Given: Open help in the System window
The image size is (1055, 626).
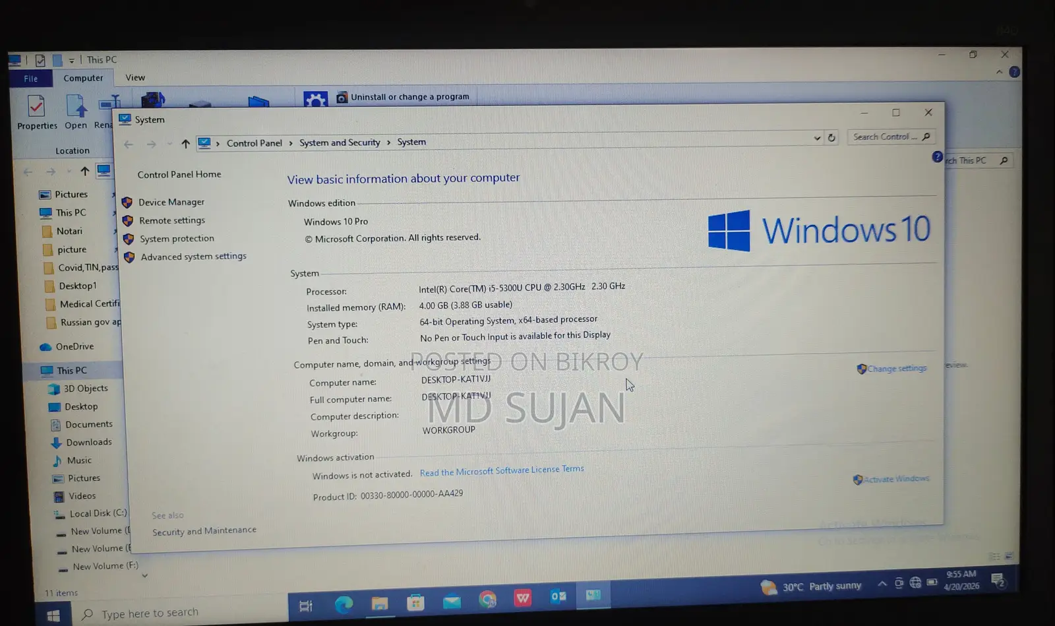Looking at the screenshot, I should click(937, 157).
